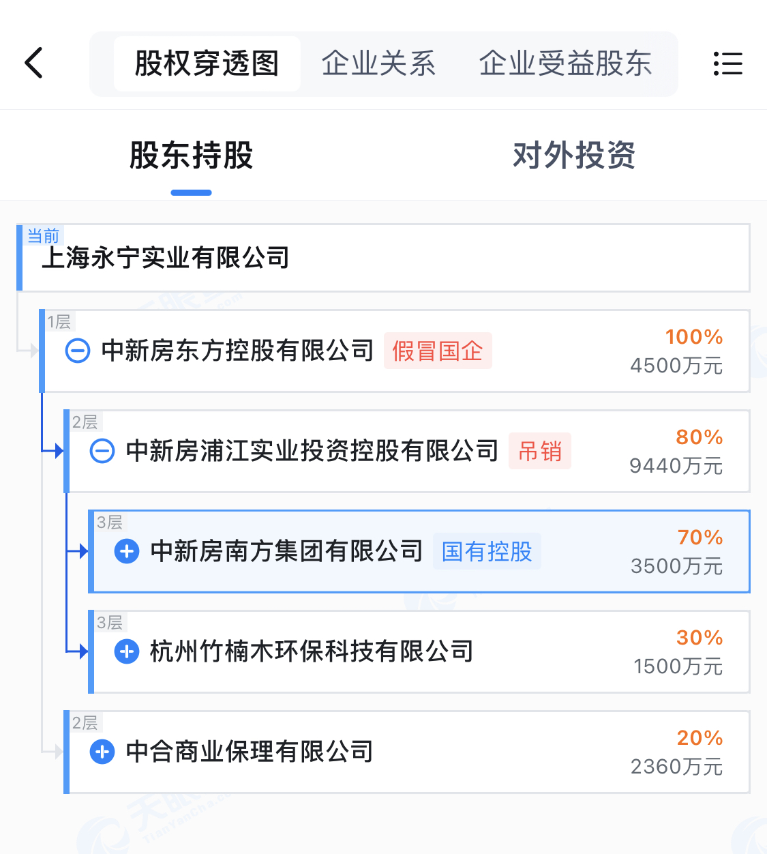The image size is (767, 854).
Task: Open 中合商业保理有限公司 company link
Action: [250, 752]
